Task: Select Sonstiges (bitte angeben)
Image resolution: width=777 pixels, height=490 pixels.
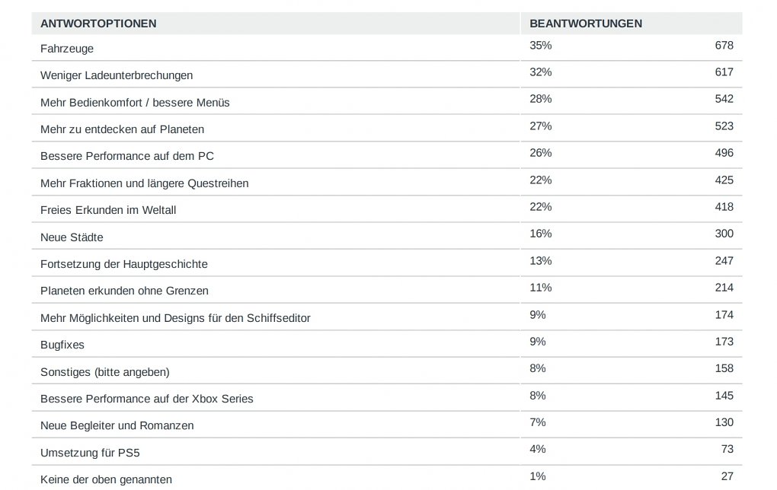Action: click(x=105, y=372)
